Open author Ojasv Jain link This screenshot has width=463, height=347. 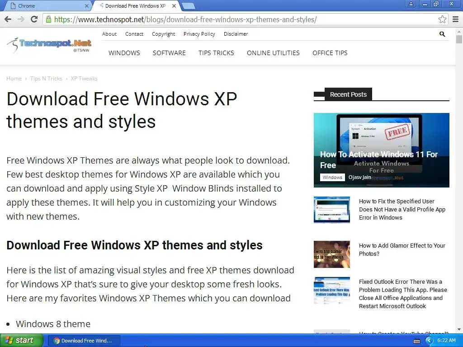[359, 177]
